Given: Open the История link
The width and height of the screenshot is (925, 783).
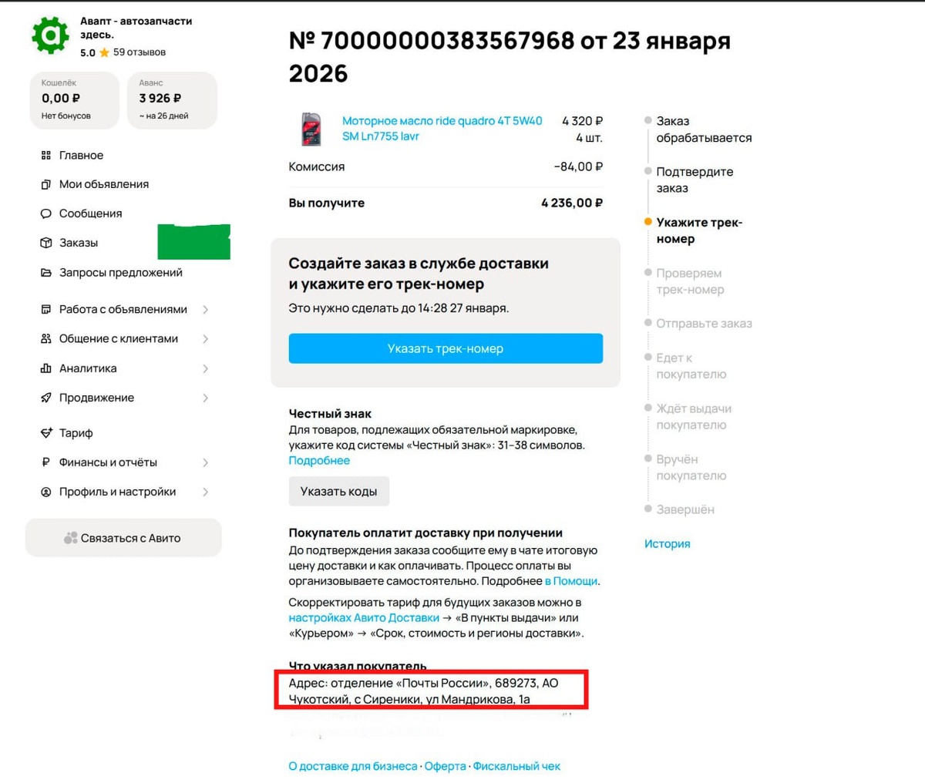Looking at the screenshot, I should point(667,543).
